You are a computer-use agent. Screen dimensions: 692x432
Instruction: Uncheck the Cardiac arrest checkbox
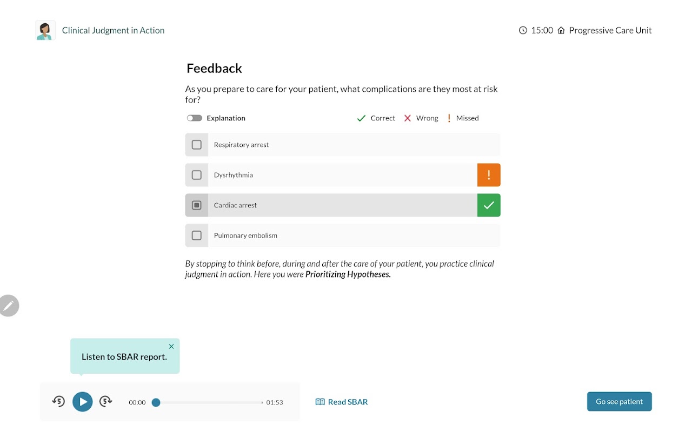point(197,205)
